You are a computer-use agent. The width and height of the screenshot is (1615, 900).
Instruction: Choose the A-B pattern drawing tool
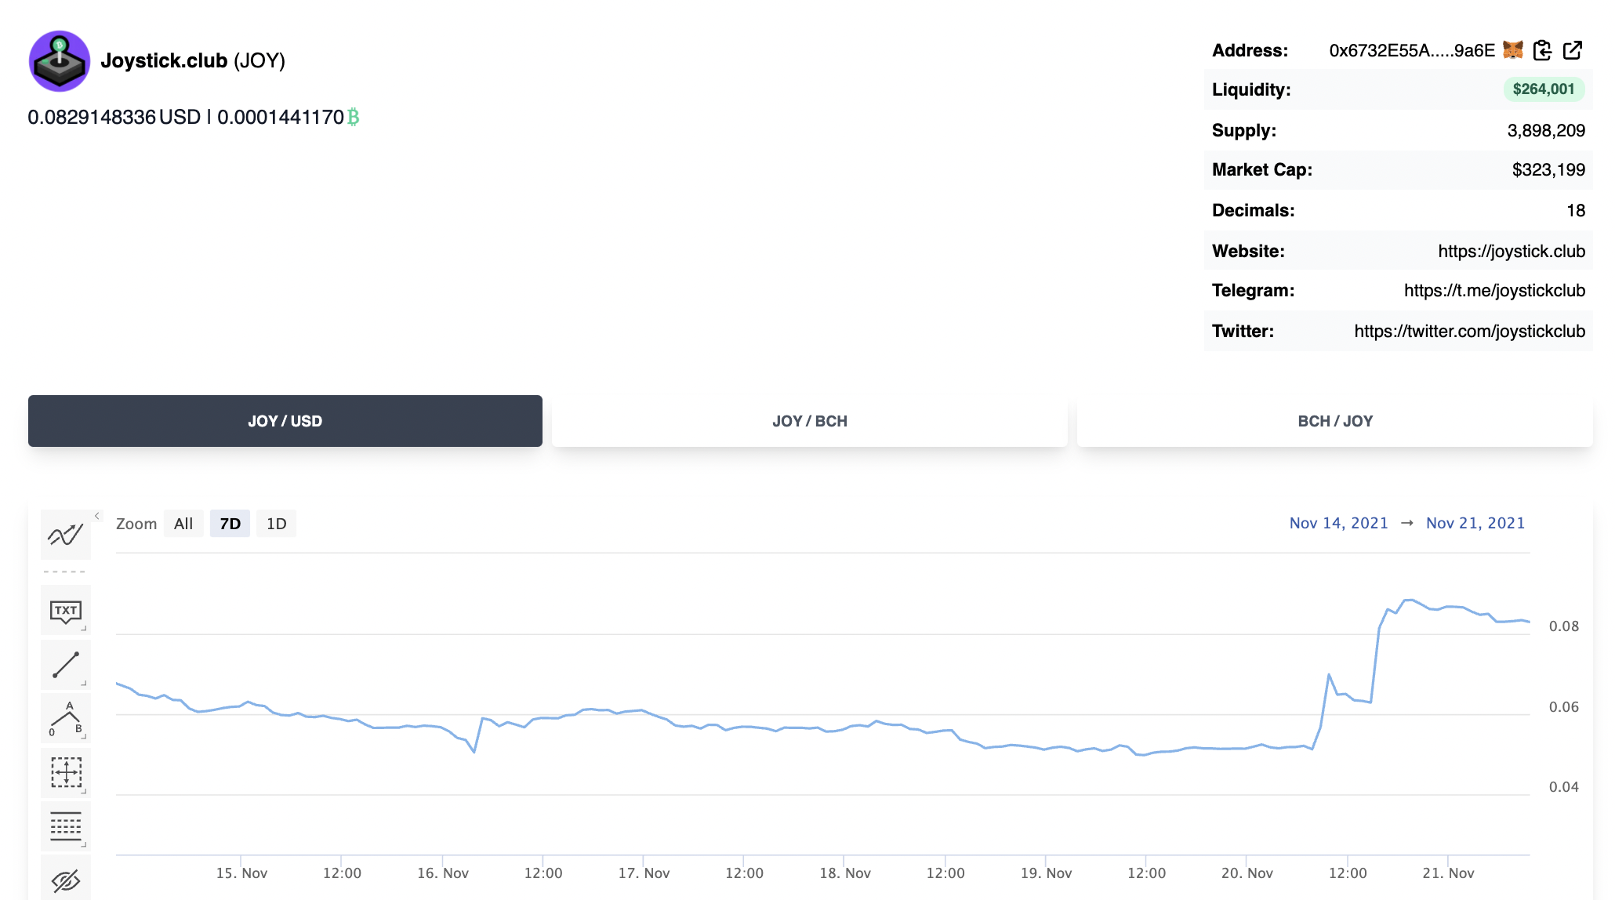66,718
